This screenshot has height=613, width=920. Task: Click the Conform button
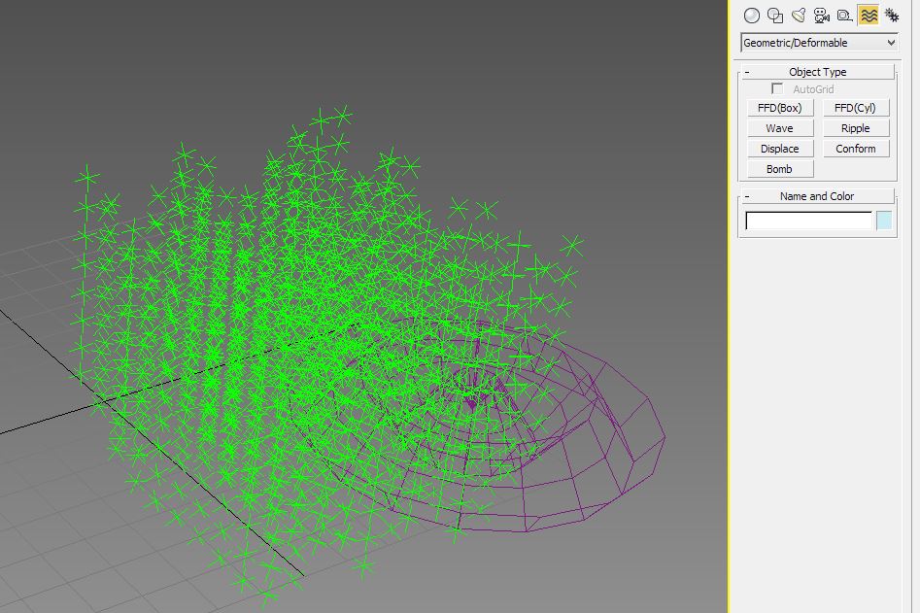pyautogui.click(x=855, y=149)
